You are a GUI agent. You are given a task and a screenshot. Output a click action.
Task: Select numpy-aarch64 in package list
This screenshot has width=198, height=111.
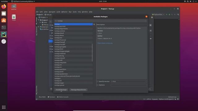coord(74,27)
